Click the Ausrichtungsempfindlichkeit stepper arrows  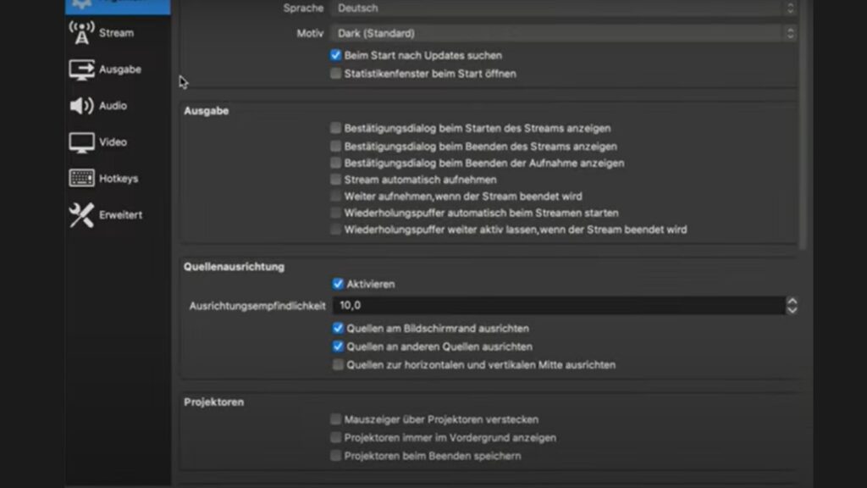pos(792,305)
